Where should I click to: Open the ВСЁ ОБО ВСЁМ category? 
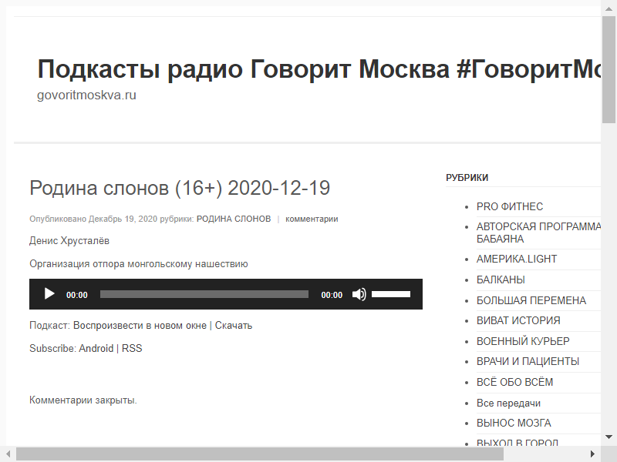click(x=514, y=382)
